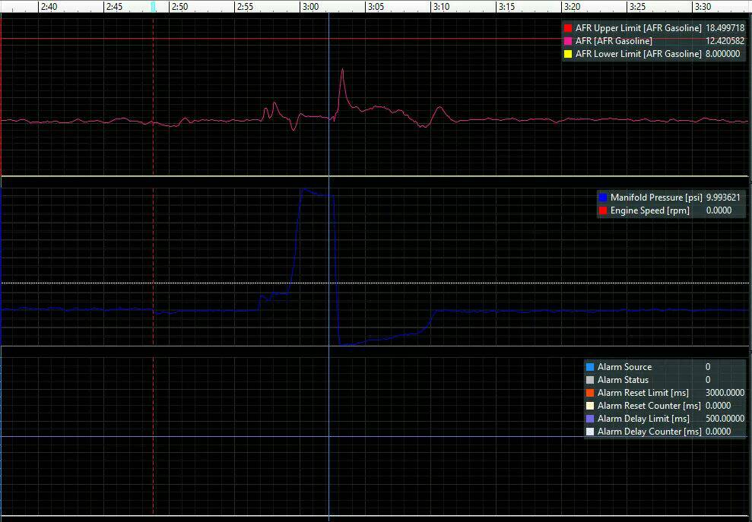Screen dimensions: 752x522
Task: Click the 3:15 mark on time ruler
Action: point(507,7)
